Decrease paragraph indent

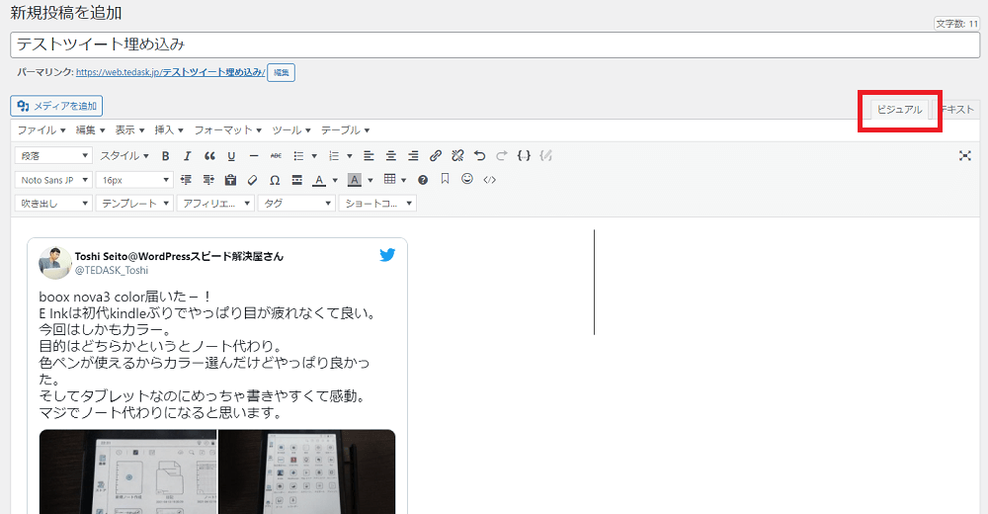click(186, 180)
